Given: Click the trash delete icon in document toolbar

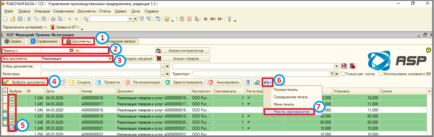Looking at the screenshot, I should point(248,82).
